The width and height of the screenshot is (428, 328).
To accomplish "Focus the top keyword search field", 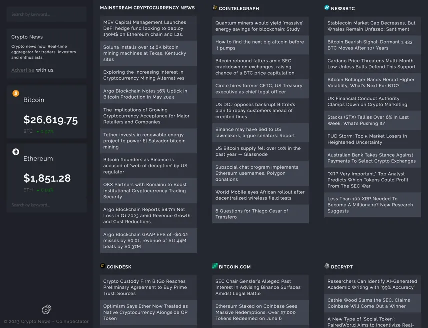I will tap(47, 14).
